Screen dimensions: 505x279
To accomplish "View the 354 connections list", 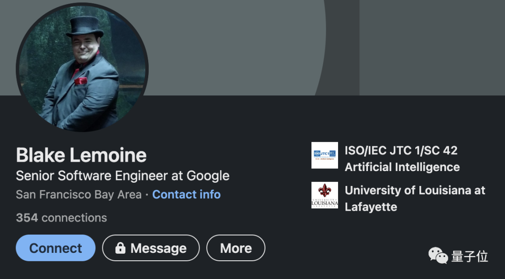I will pyautogui.click(x=61, y=218).
